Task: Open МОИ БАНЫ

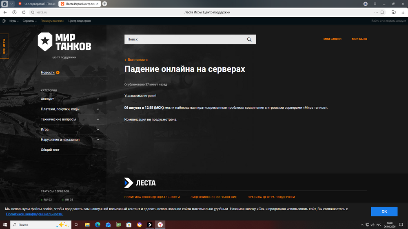Action: pyautogui.click(x=359, y=39)
